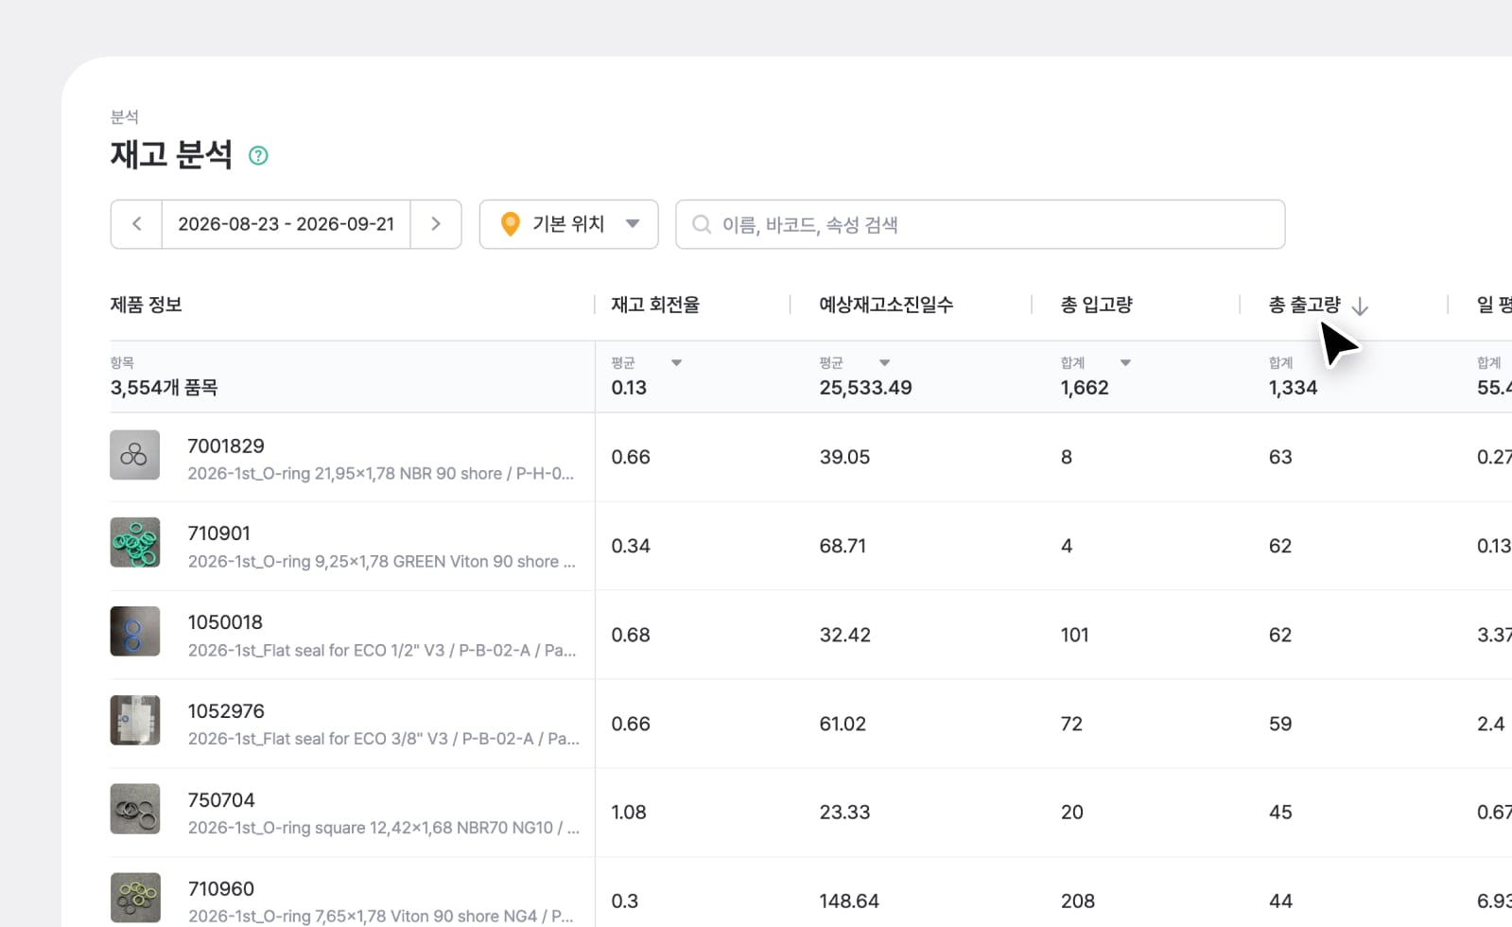Open the 총 입고량 합계 aggregate dropdown
Screen dimensions: 1512x927
[1125, 363]
